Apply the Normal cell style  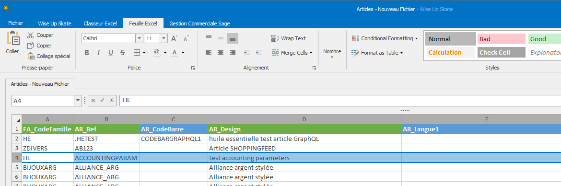450,39
